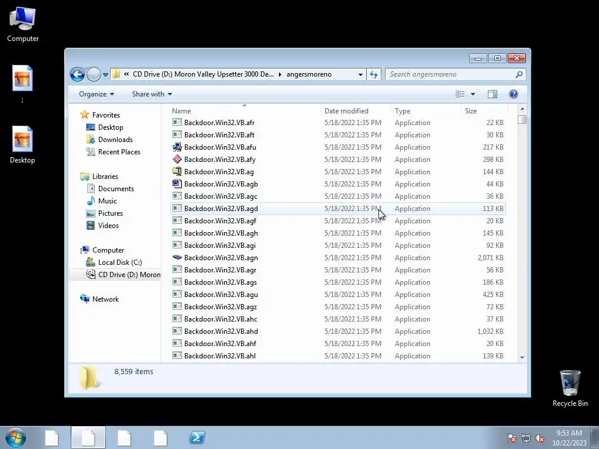Viewport: 599px width, 449px height.
Task: Click the muted volume tray icon
Action: pos(540,438)
